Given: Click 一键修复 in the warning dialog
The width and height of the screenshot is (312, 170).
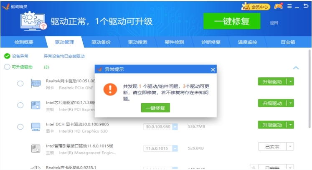Looking at the screenshot, I should [155, 108].
